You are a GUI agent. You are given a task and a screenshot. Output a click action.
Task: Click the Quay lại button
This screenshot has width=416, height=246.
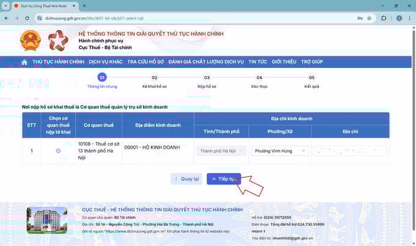point(186,179)
